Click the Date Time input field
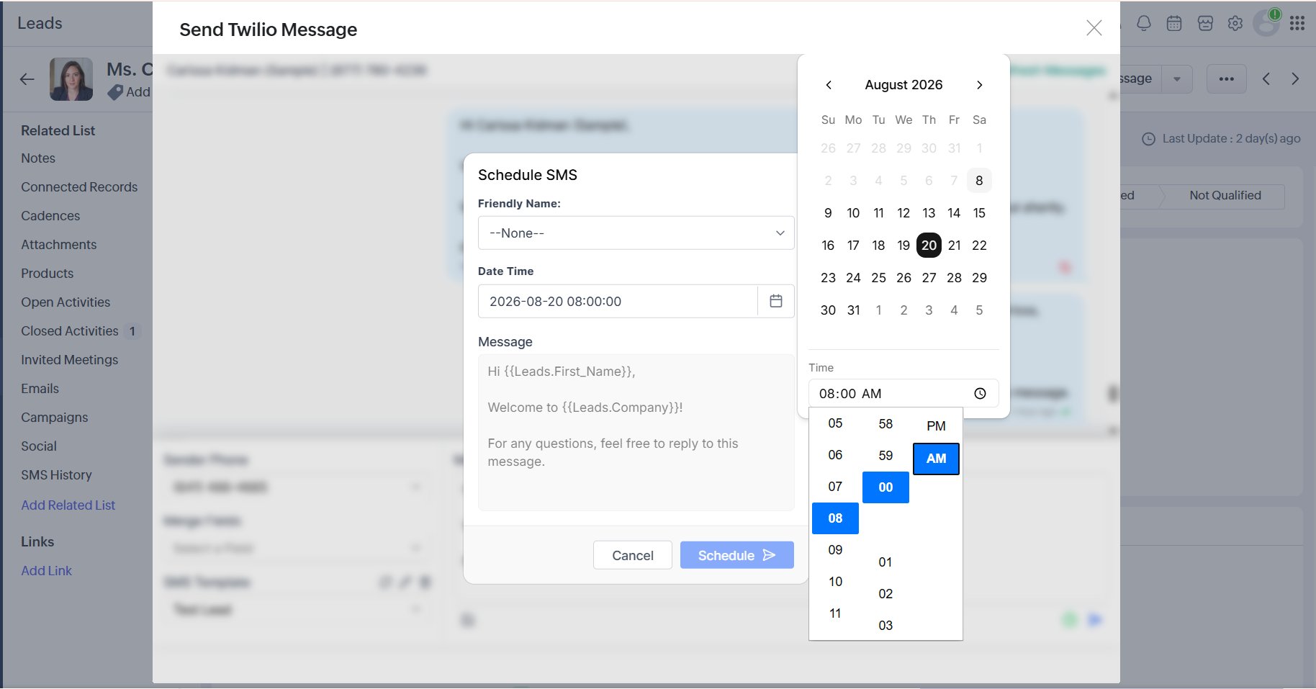 (x=618, y=301)
